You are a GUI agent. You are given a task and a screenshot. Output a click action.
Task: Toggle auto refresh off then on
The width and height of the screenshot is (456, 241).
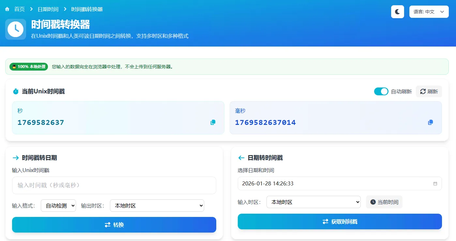click(x=381, y=91)
